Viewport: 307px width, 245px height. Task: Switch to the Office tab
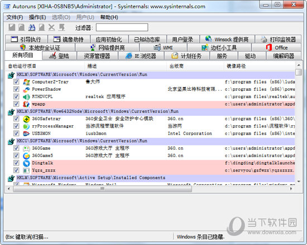(276, 48)
